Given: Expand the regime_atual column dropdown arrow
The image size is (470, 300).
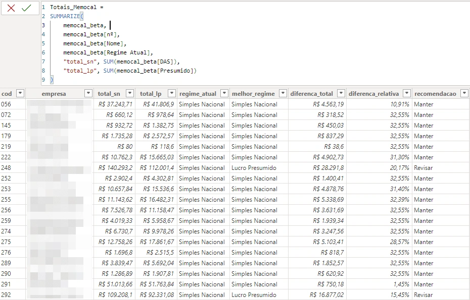Looking at the screenshot, I should 223,93.
